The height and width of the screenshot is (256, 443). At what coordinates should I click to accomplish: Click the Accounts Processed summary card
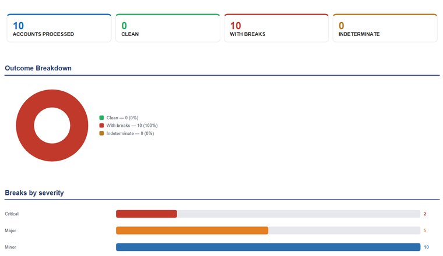59,28
